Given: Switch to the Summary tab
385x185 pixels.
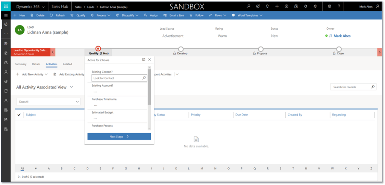Looking at the screenshot, I should point(21,64).
